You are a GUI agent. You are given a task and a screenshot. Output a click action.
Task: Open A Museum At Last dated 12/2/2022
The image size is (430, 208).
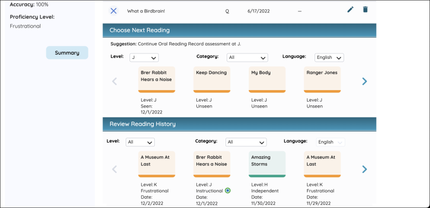[x=156, y=164]
